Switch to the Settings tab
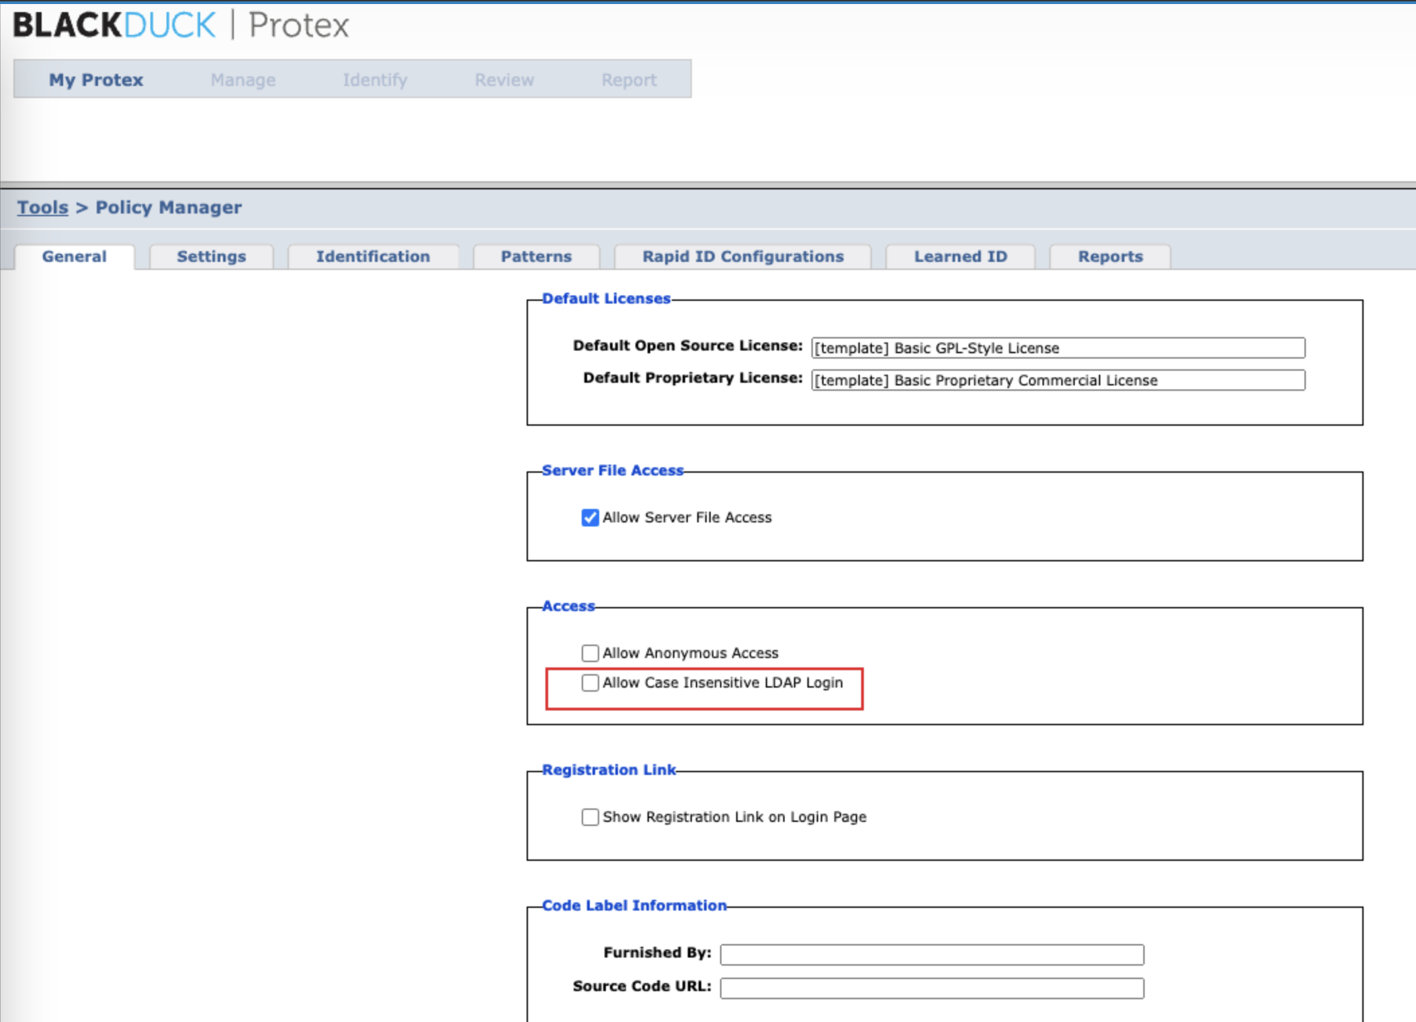This screenshot has width=1416, height=1022. click(211, 257)
